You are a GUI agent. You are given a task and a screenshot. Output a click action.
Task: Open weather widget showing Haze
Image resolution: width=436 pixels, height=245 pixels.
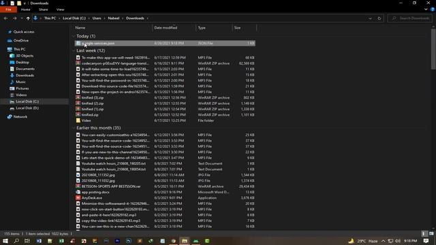[363, 241]
